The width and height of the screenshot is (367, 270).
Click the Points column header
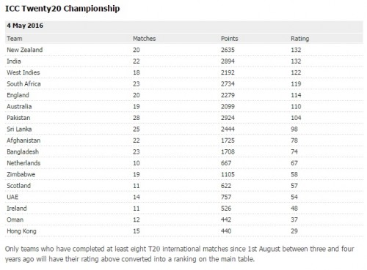click(x=229, y=39)
